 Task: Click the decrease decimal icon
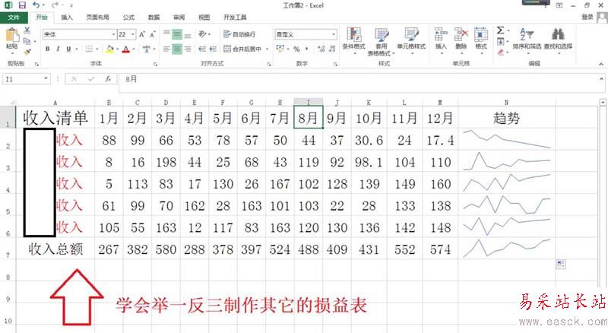[x=332, y=49]
